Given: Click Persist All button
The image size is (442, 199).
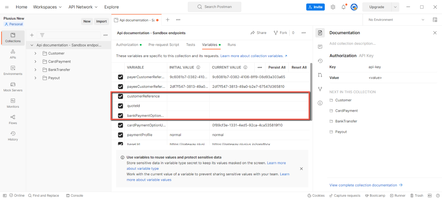Looking at the screenshot, I should (x=277, y=67).
